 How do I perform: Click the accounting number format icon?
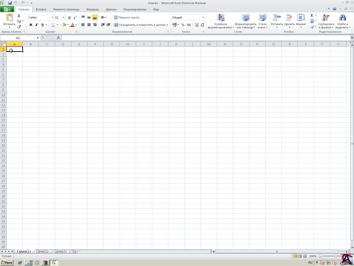point(174,25)
